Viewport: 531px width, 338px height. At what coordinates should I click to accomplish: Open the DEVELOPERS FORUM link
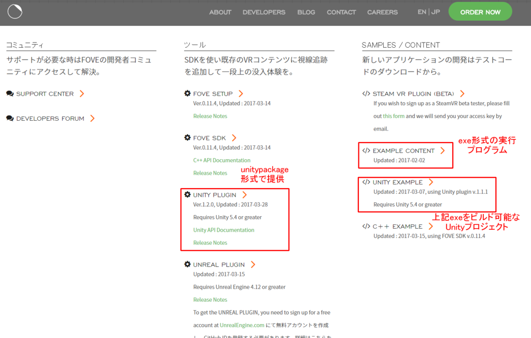tap(50, 119)
